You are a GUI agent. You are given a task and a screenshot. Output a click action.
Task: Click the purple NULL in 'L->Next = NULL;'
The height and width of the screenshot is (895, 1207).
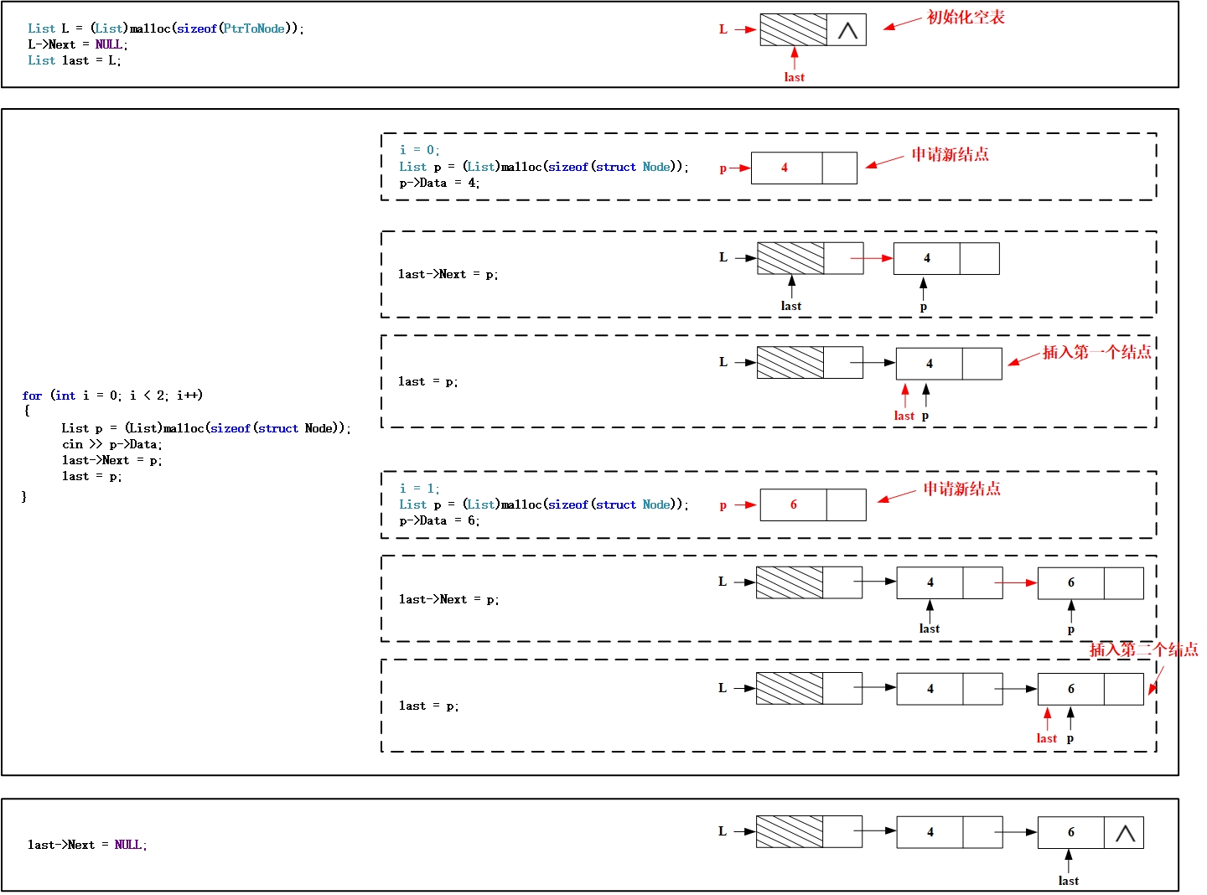pos(109,44)
